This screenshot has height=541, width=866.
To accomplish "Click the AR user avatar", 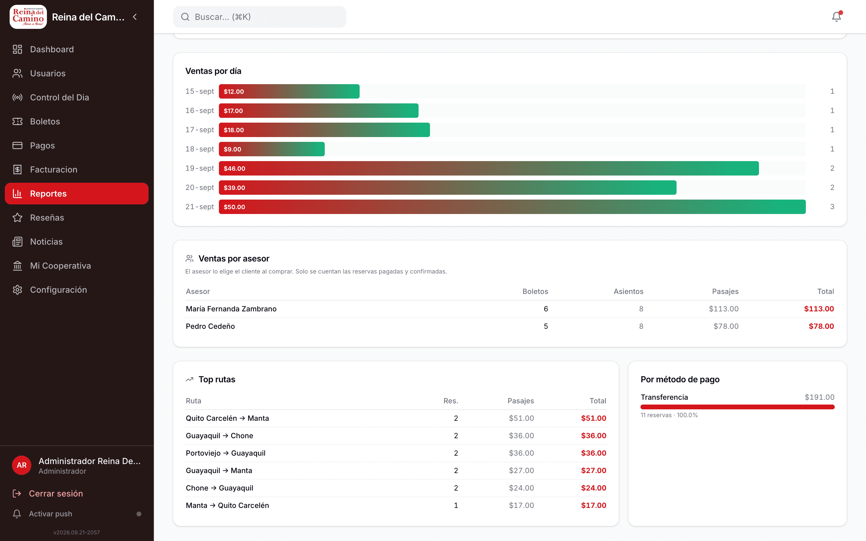I will tap(21, 465).
